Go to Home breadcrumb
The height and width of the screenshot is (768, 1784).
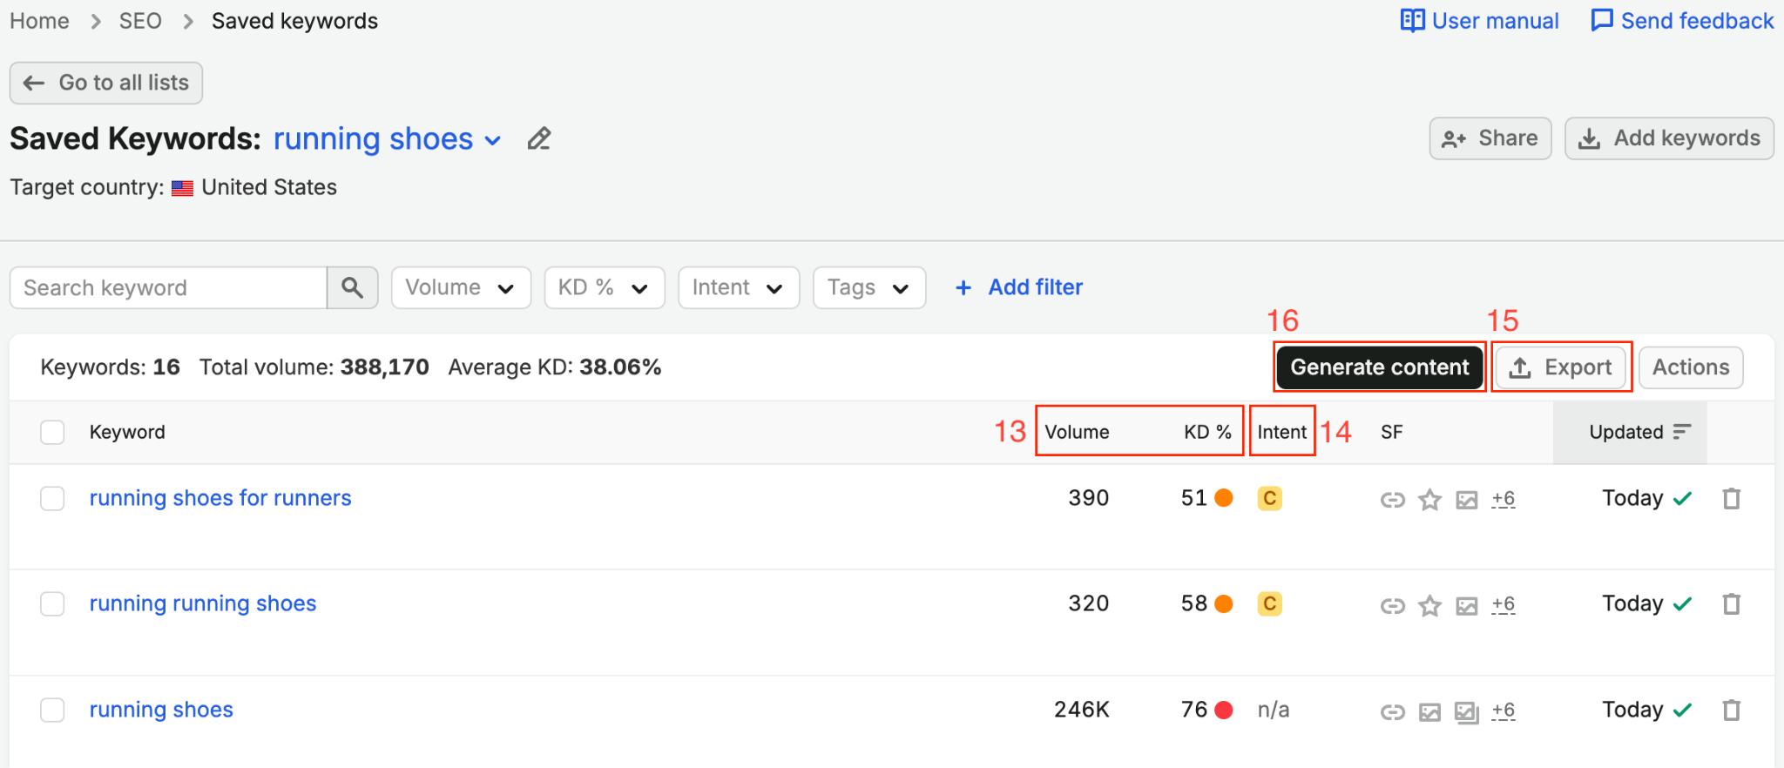point(39,21)
